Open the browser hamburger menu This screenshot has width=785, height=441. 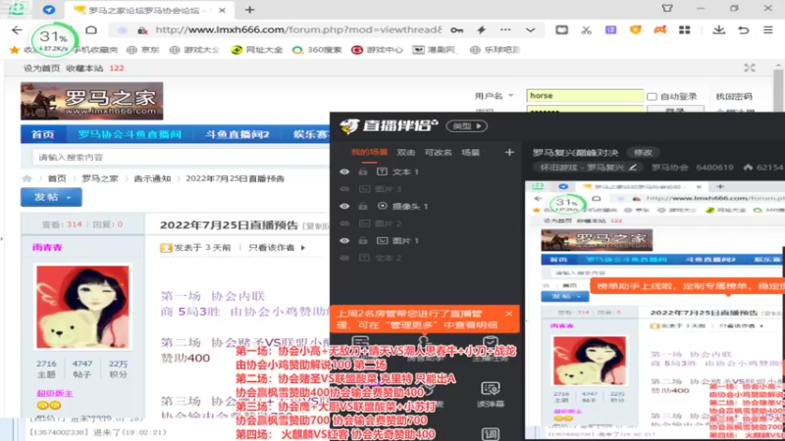pos(768,30)
